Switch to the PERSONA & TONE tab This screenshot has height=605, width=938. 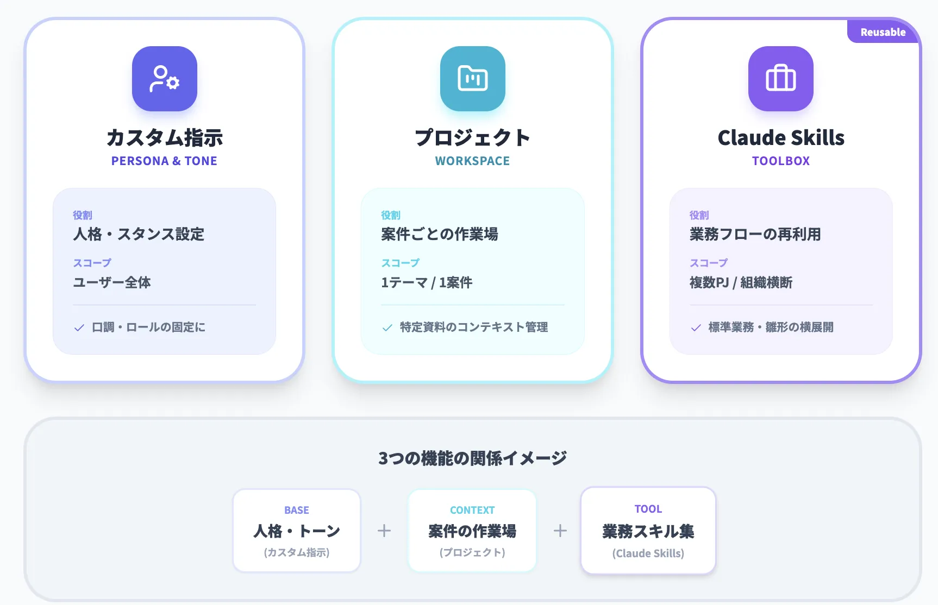(x=164, y=161)
